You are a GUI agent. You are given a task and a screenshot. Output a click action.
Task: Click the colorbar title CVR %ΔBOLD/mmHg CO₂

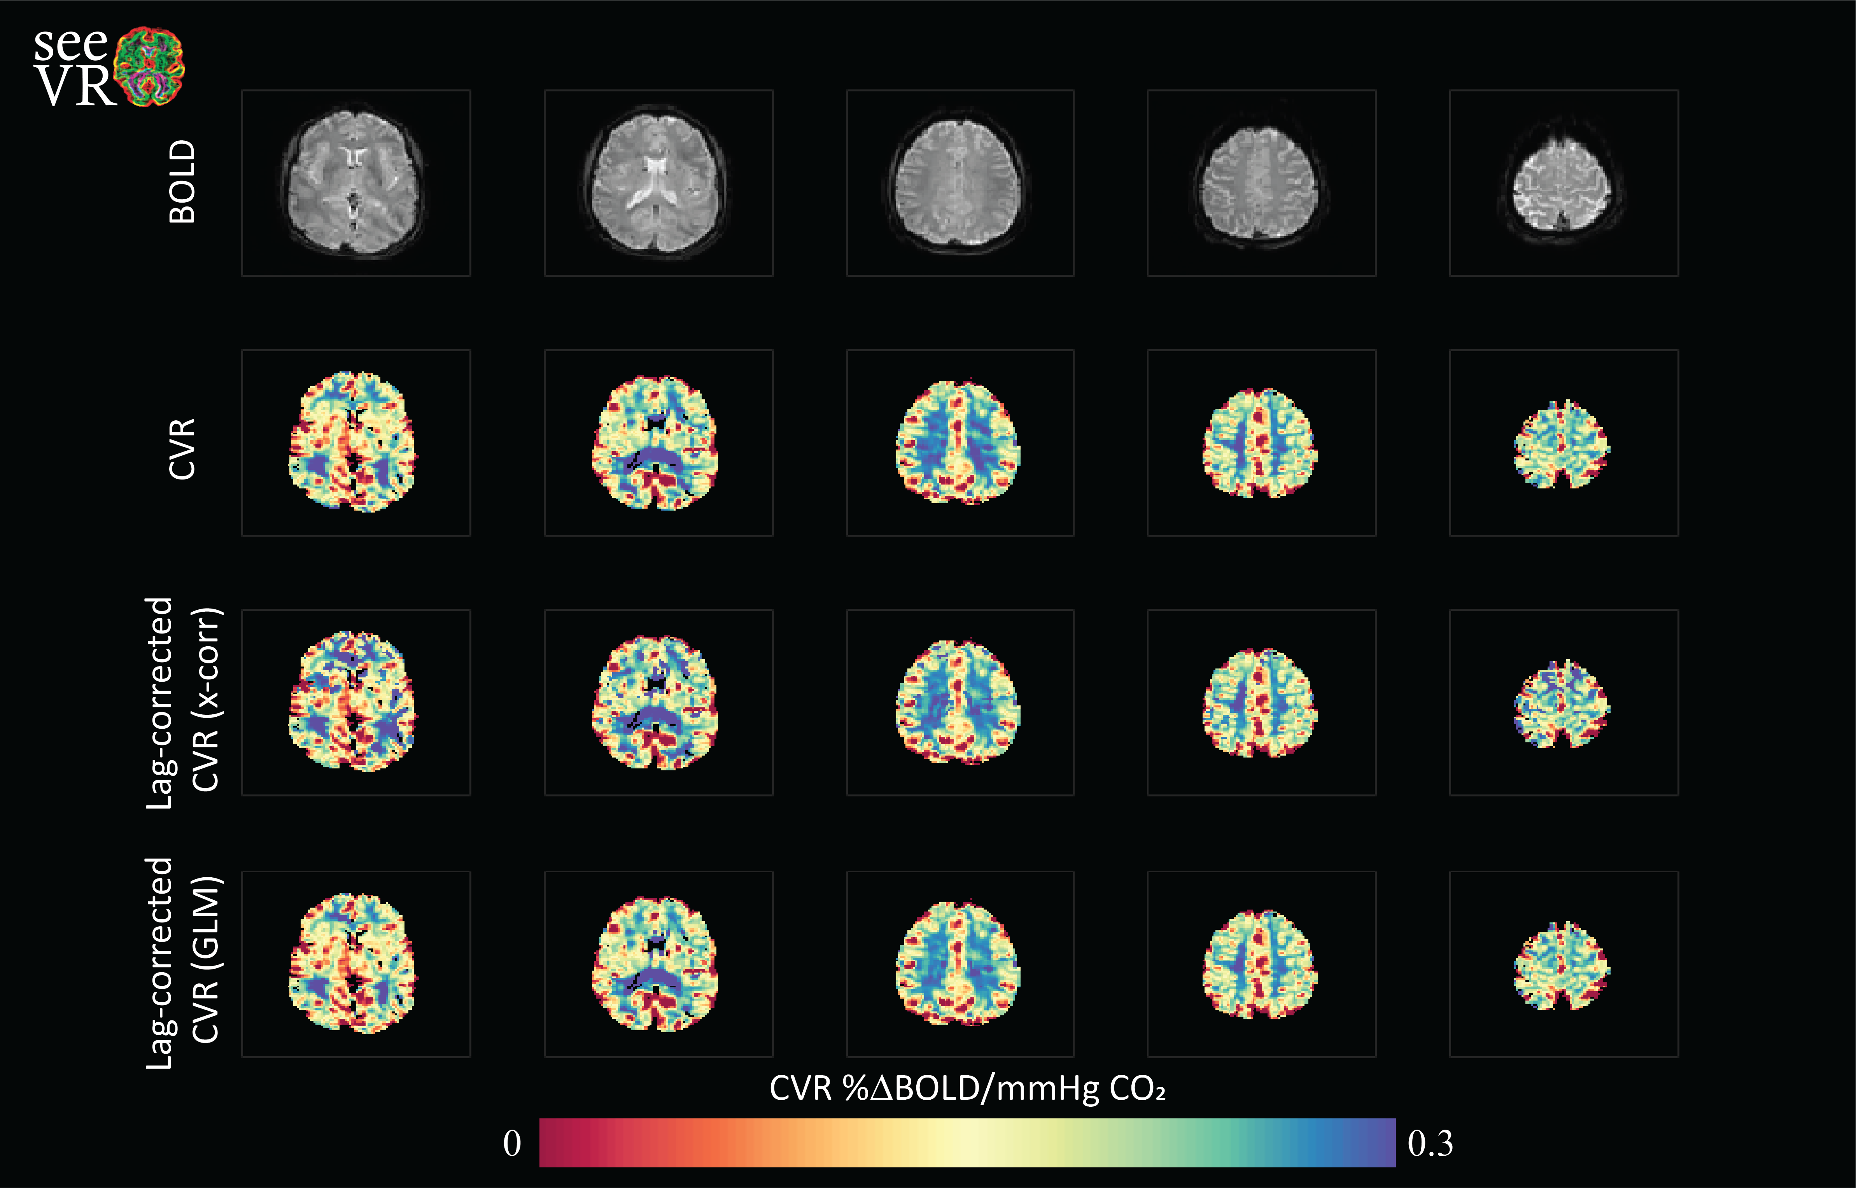[967, 1088]
